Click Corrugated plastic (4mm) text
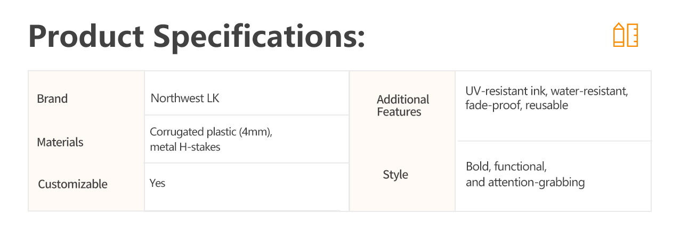 tap(211, 132)
